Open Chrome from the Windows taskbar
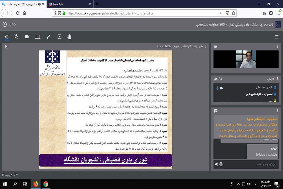Image resolution: width=283 pixels, height=189 pixels. pyautogui.click(x=46, y=184)
